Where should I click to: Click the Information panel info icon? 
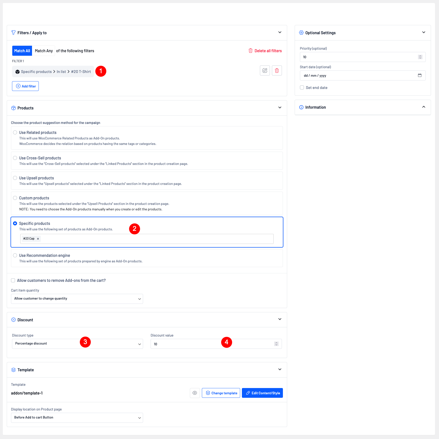[301, 107]
